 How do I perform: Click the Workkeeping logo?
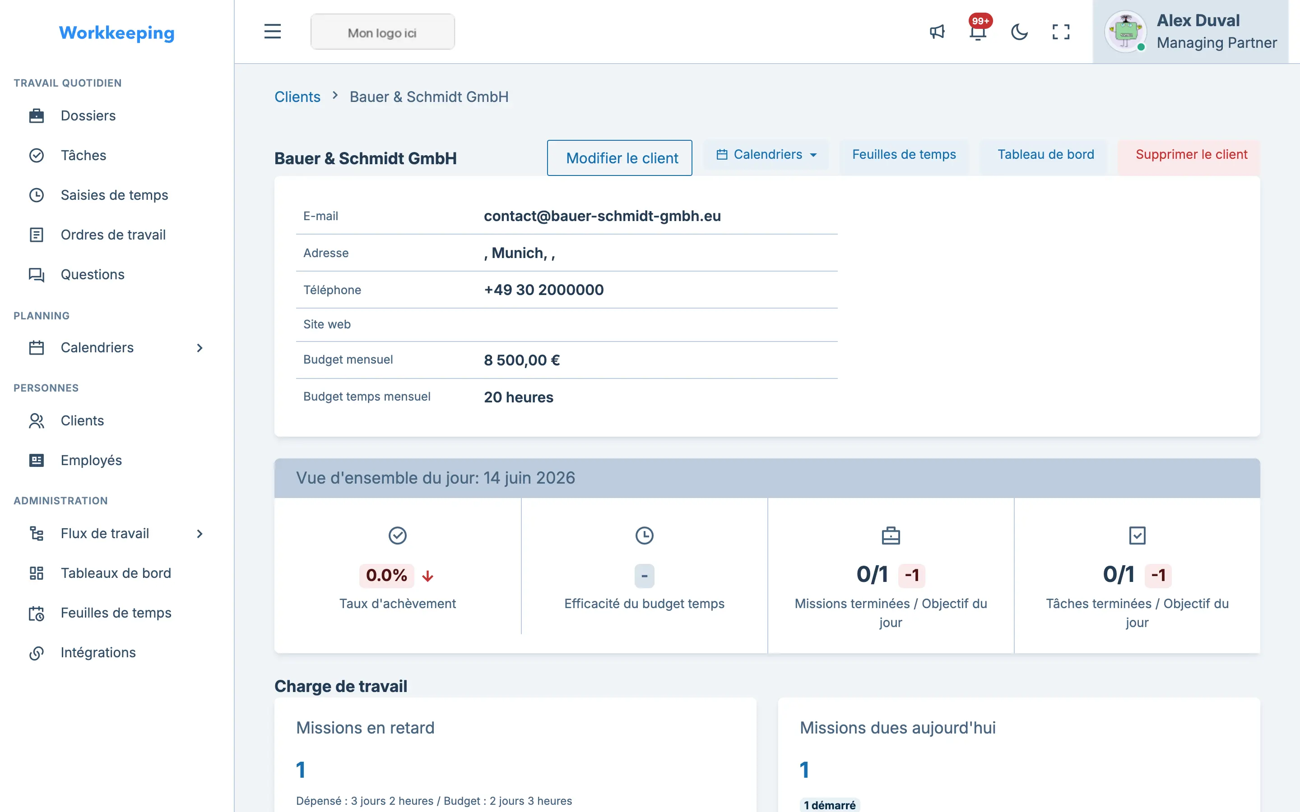(x=116, y=33)
